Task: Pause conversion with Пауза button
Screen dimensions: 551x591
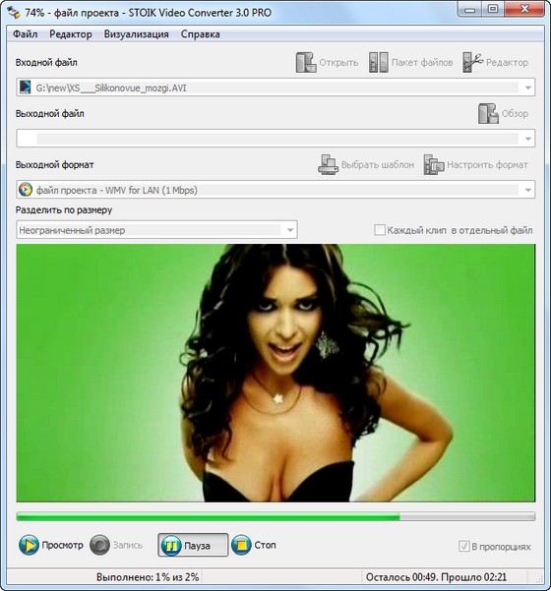Action: [193, 545]
